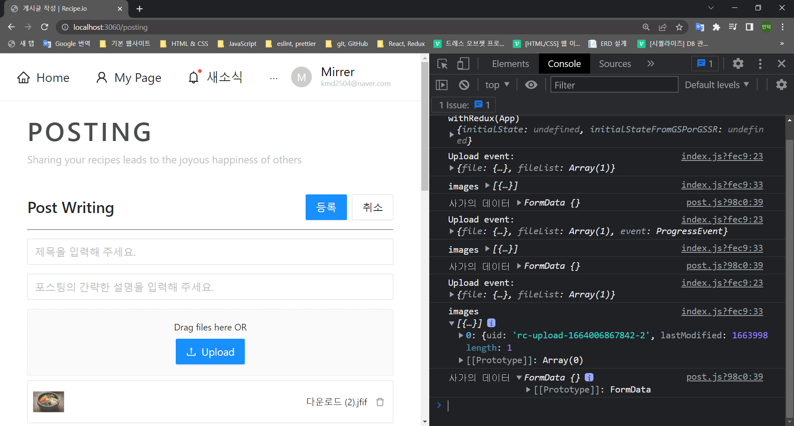Show more bookmarks with the overflow chevron
The height and width of the screenshot is (426, 794).
782,43
